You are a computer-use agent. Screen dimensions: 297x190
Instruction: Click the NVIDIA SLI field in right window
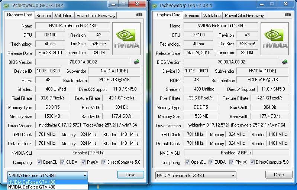[236, 153]
